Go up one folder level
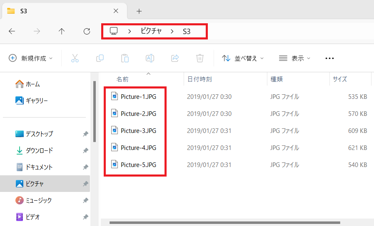Viewport: 374px width, 226px height. pos(62,31)
